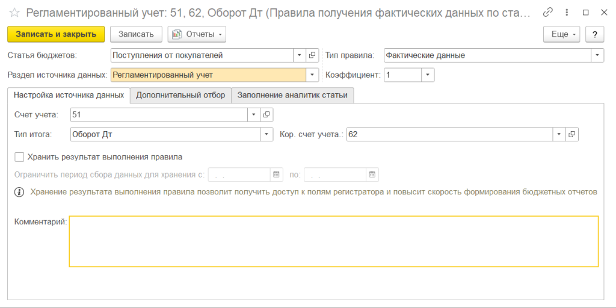
Task: Switch to Настройка источника данных tab
Action: click(69, 95)
